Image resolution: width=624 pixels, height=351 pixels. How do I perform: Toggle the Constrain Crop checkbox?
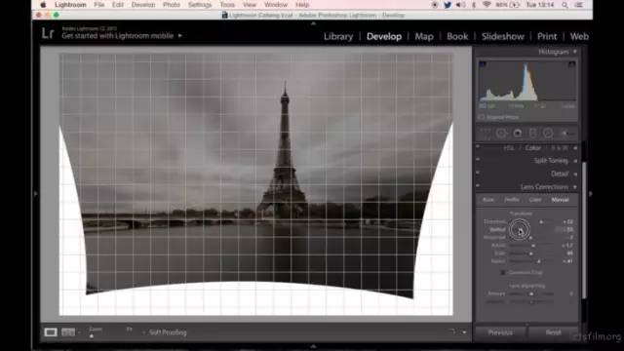pyautogui.click(x=503, y=273)
